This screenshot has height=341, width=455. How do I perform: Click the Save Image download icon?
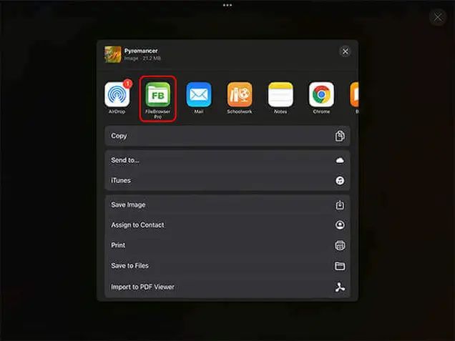click(x=340, y=205)
